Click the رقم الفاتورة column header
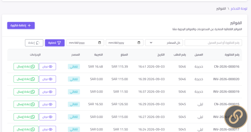 tap(232, 55)
